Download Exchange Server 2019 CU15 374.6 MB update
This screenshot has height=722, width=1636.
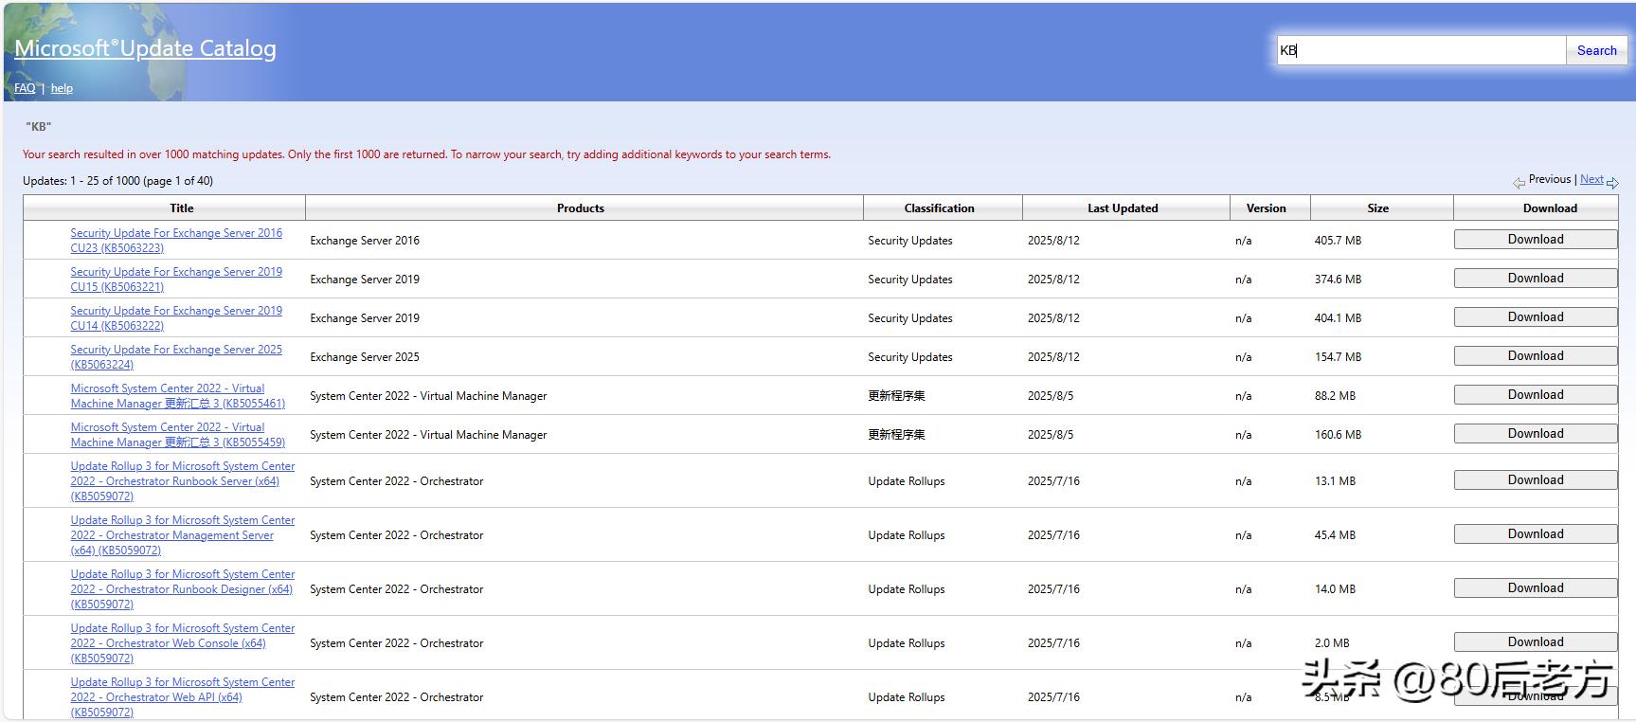click(1535, 279)
